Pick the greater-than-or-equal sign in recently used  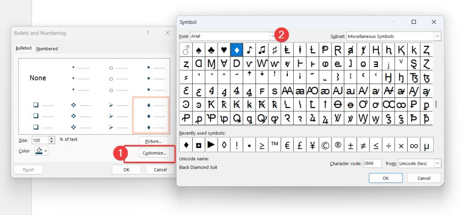pos(262,145)
